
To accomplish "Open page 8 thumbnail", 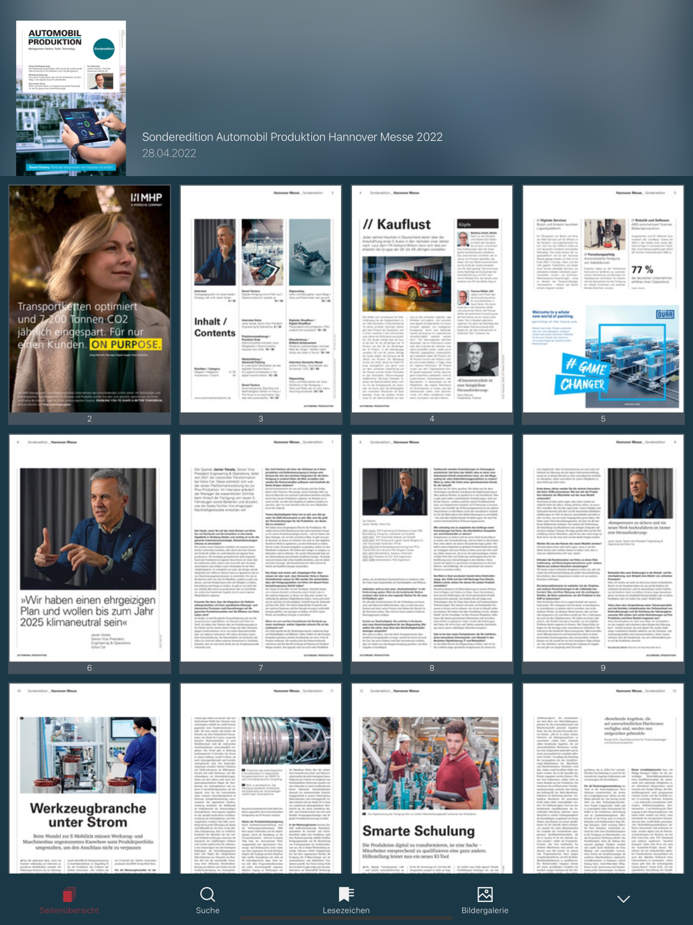I will click(x=432, y=548).
